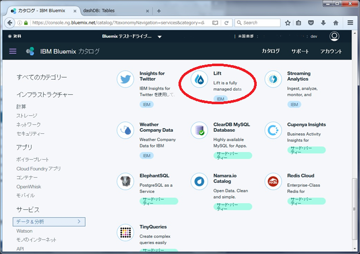The image size is (360, 254).
Task: Click the Redis Cloud red icon
Action: pos(273,181)
